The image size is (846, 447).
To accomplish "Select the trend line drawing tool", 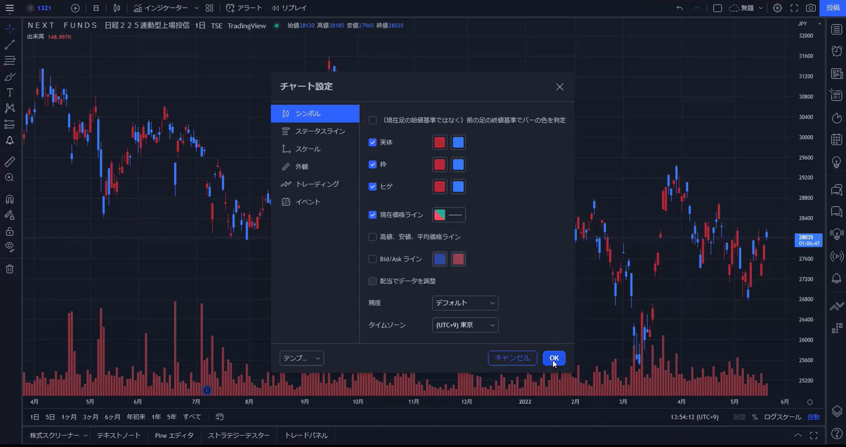I will pos(9,45).
